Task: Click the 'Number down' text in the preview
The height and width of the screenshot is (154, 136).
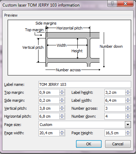Action: pyautogui.click(x=111, y=46)
